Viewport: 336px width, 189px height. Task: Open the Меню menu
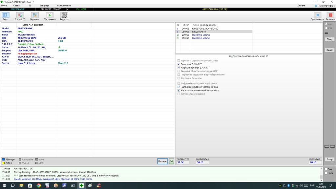pos(4,6)
